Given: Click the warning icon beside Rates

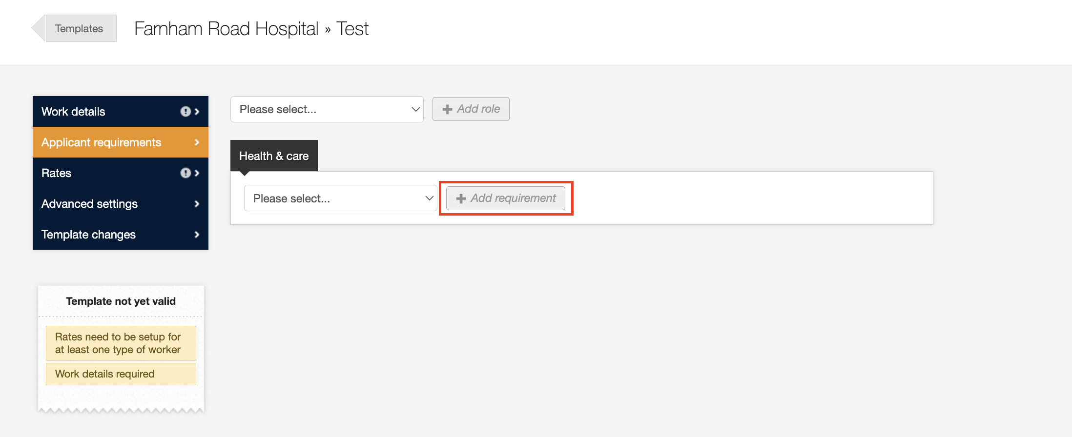Looking at the screenshot, I should tap(186, 173).
